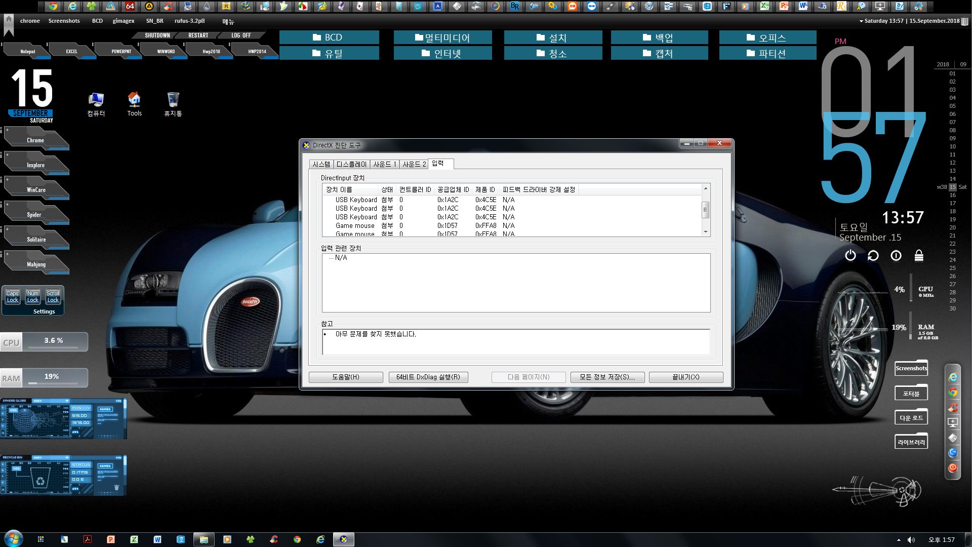Open PowerPoint icon in top dock
The width and height of the screenshot is (972, 547).
784,6
